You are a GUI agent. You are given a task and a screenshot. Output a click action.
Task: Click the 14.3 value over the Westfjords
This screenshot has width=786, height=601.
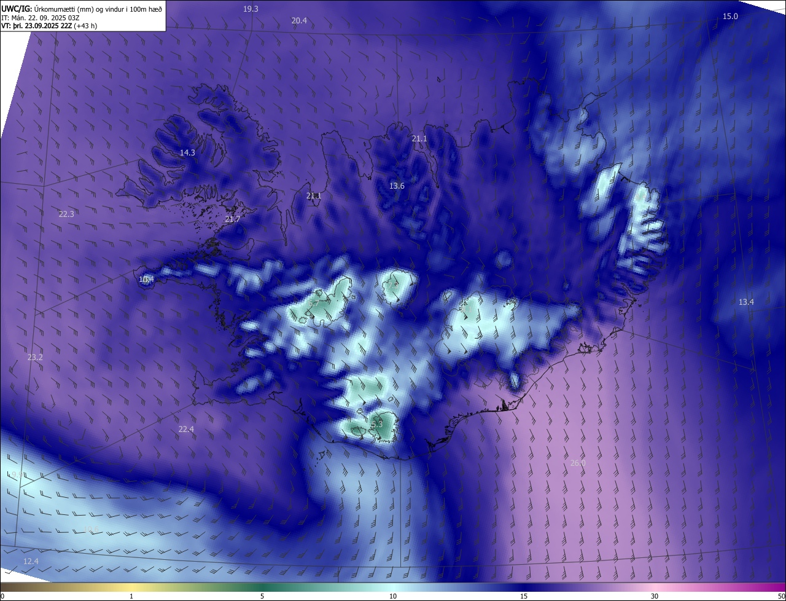(187, 152)
